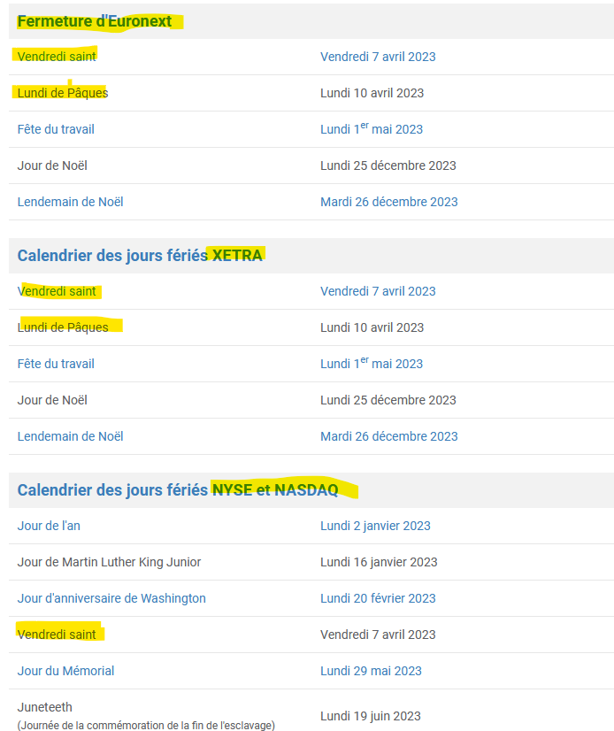Click 'Jour de Noël' in the XETRA section
Viewport: 614px width, 731px height.
52,401
